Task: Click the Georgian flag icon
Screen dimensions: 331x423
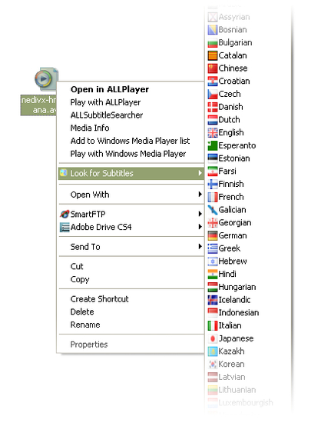Action: 213,223
